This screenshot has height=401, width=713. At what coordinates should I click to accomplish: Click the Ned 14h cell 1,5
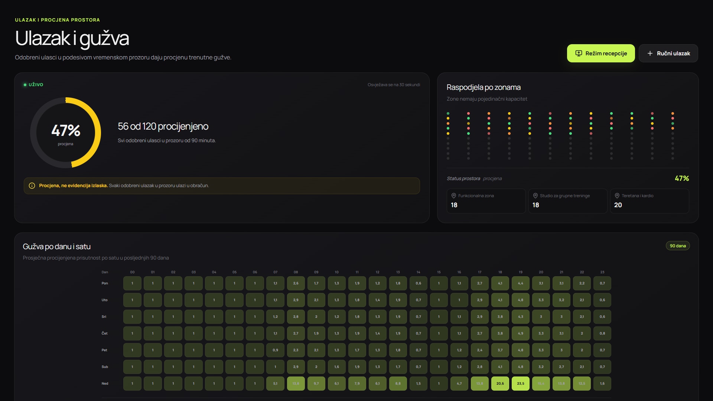coord(419,384)
